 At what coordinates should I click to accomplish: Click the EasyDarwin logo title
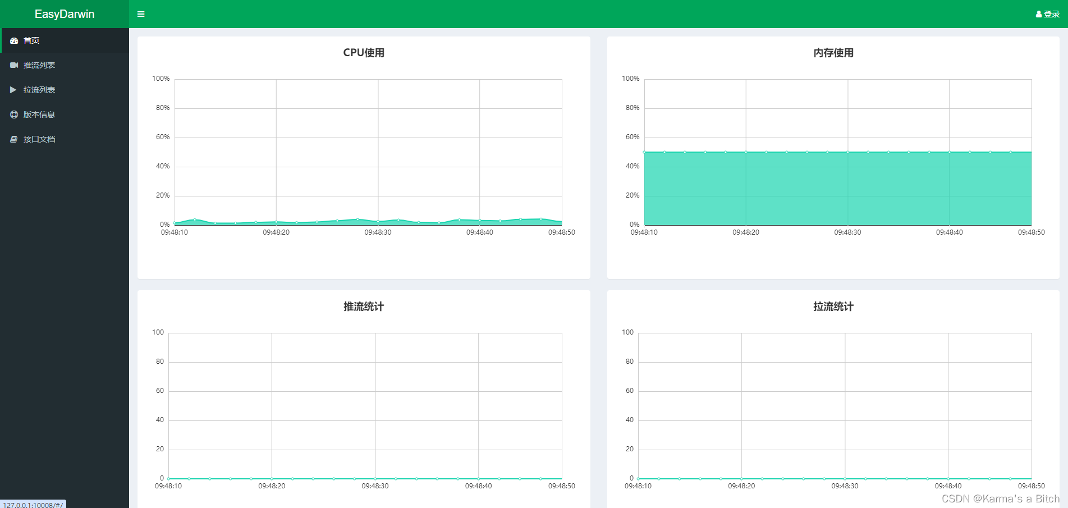pos(65,14)
